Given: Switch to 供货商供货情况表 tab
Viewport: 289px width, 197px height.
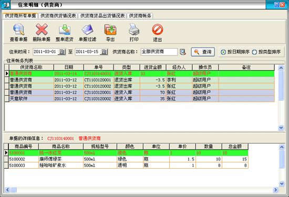Looking at the screenshot, I should [x=58, y=16].
